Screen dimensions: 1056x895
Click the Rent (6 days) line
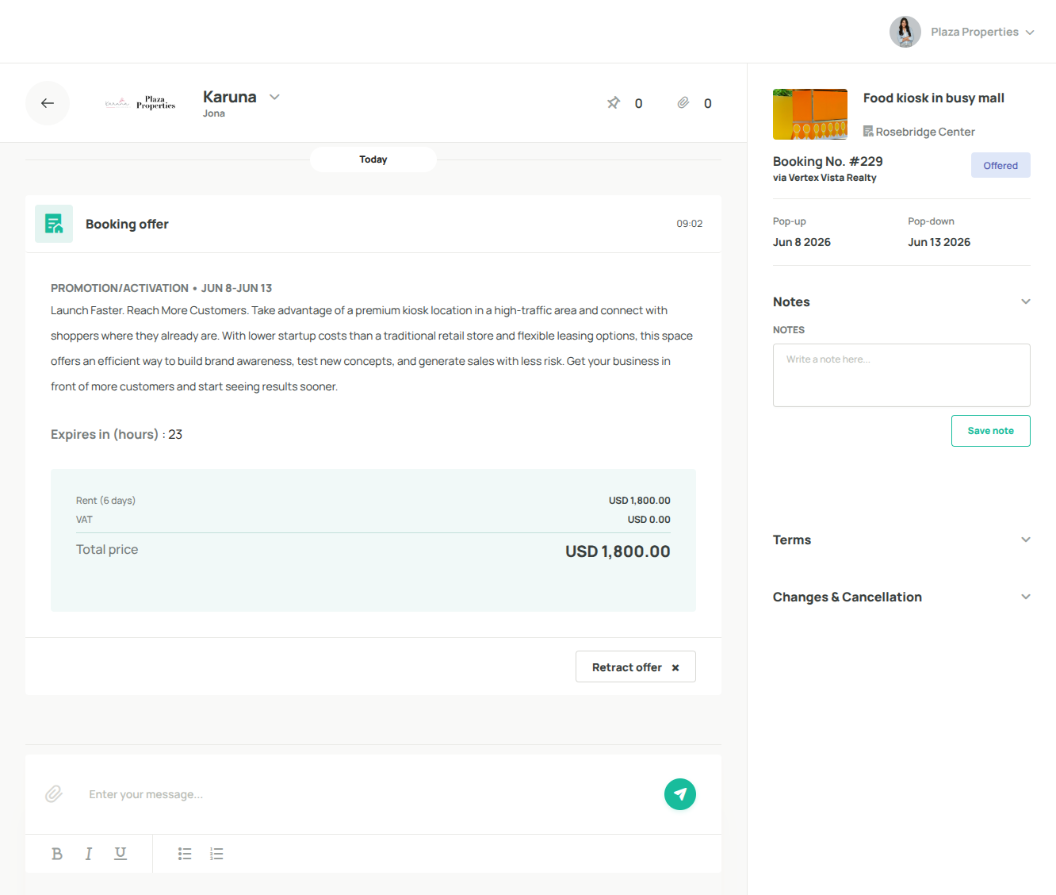coord(105,501)
